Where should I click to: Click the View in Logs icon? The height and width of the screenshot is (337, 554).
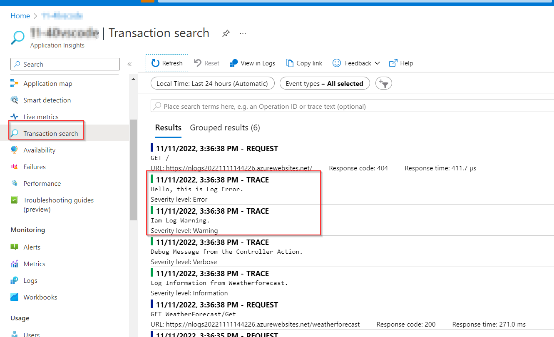pyautogui.click(x=234, y=63)
